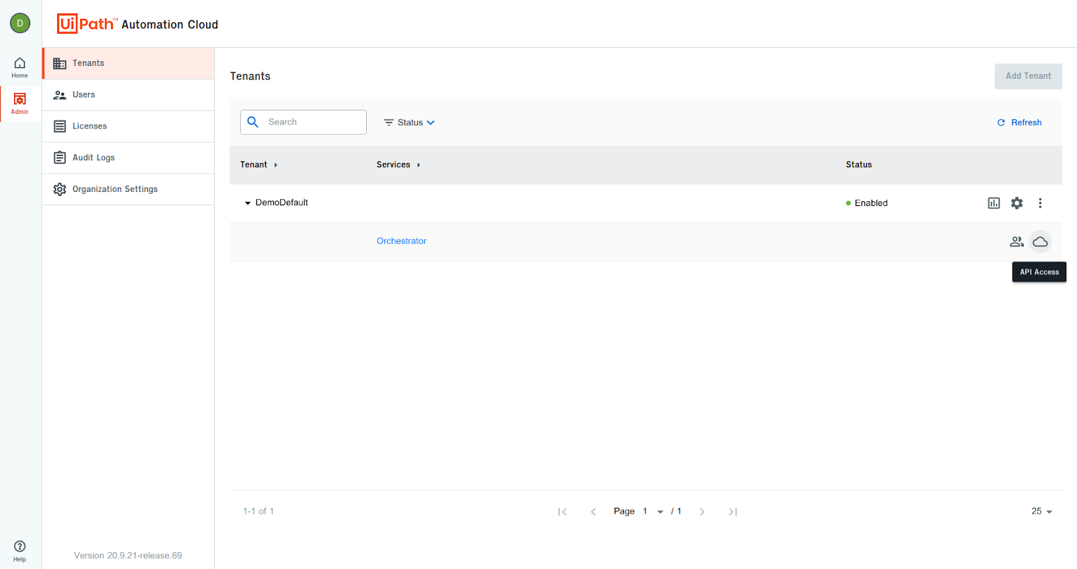This screenshot has height=569, width=1077.
Task: Go to first page of results
Action: 562,512
